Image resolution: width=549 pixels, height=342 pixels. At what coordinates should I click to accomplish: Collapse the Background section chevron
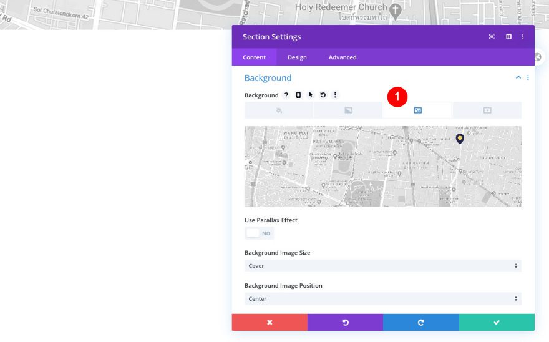518,77
